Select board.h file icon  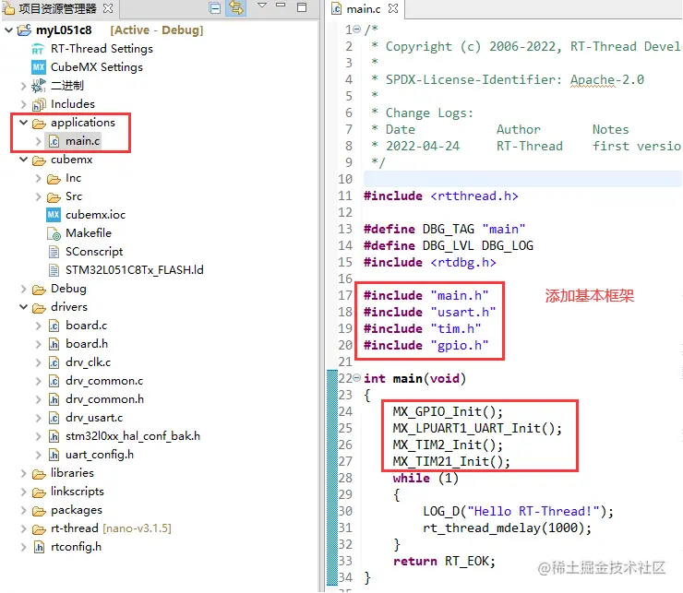pyautogui.click(x=54, y=344)
